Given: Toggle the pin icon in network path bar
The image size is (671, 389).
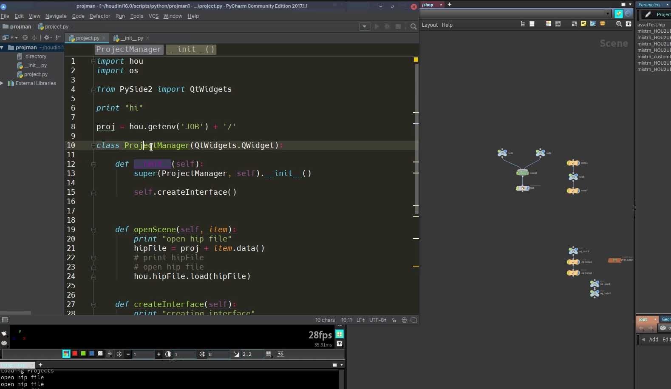Looking at the screenshot, I should coord(619,14).
